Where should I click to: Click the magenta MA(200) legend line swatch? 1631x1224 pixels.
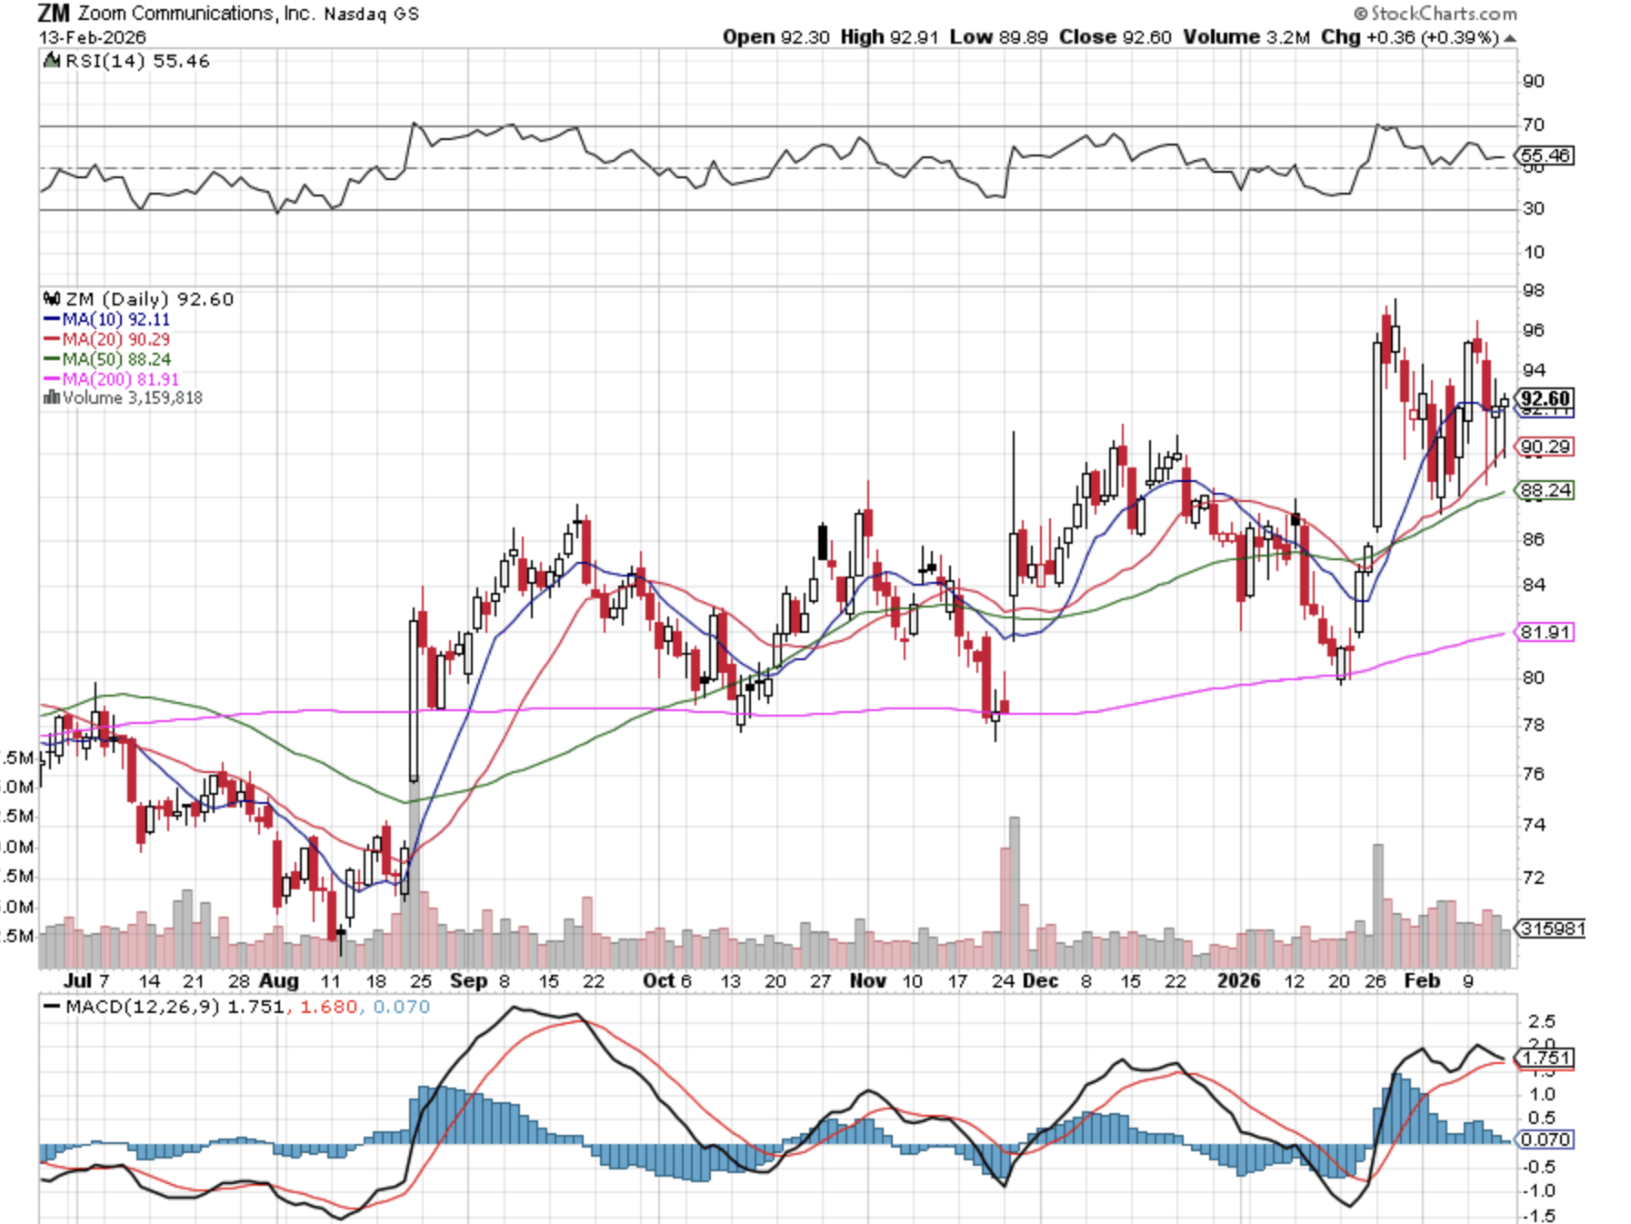52,380
